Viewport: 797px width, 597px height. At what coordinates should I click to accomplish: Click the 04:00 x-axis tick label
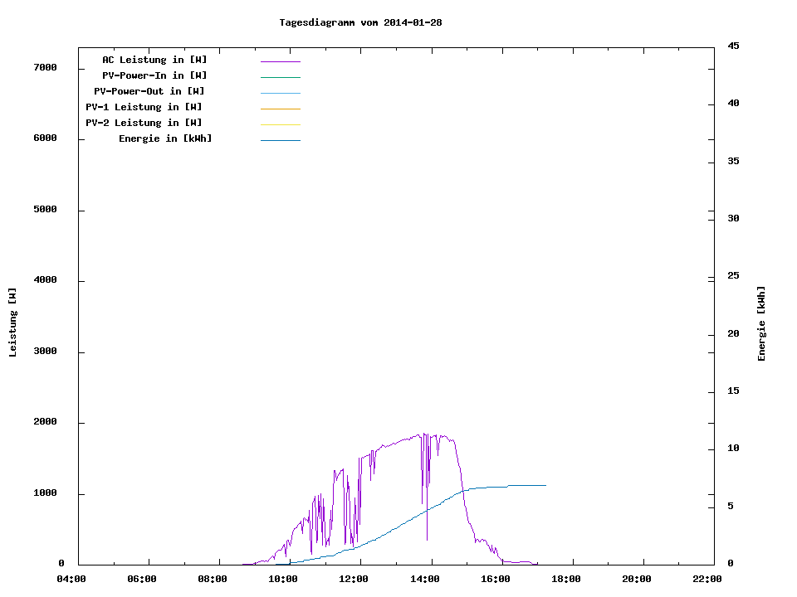point(71,580)
